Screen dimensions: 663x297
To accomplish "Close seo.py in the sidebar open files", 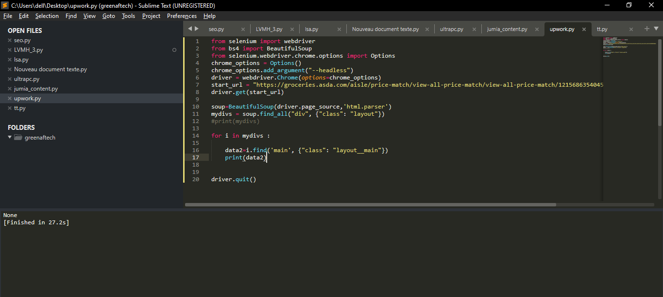I will tap(10, 40).
